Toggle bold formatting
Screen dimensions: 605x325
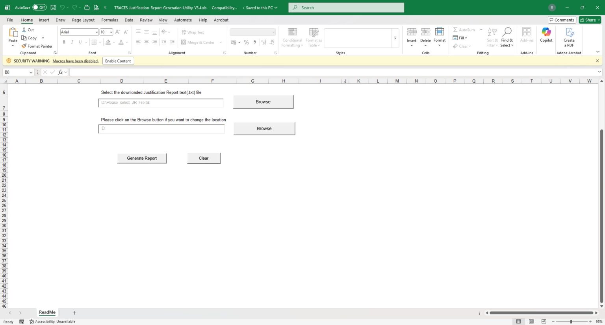pos(63,42)
